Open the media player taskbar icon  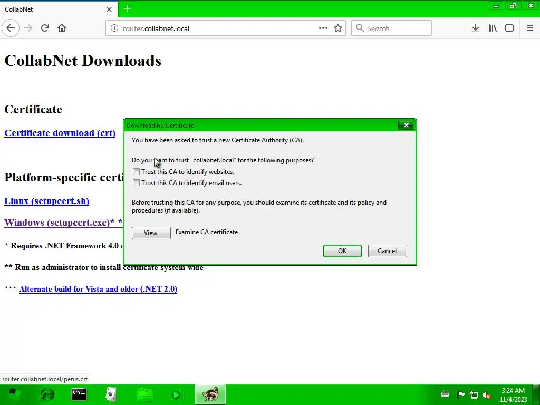point(176,394)
